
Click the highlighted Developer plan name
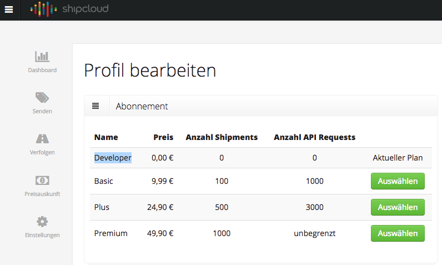coord(113,158)
